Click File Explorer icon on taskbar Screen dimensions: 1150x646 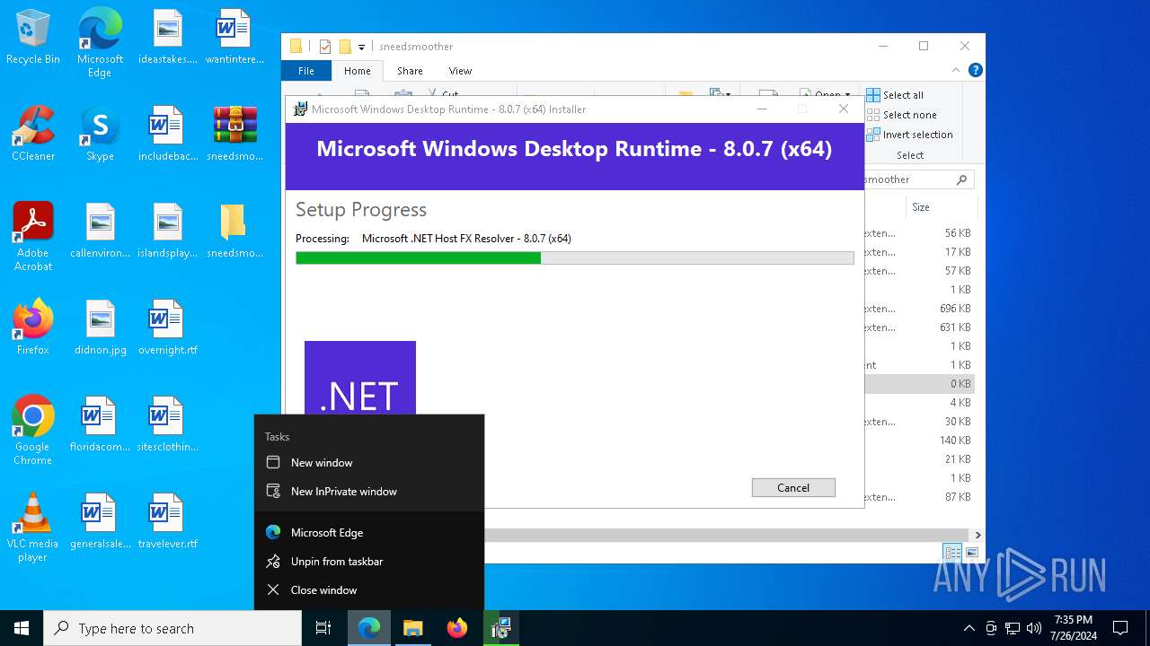coord(412,628)
